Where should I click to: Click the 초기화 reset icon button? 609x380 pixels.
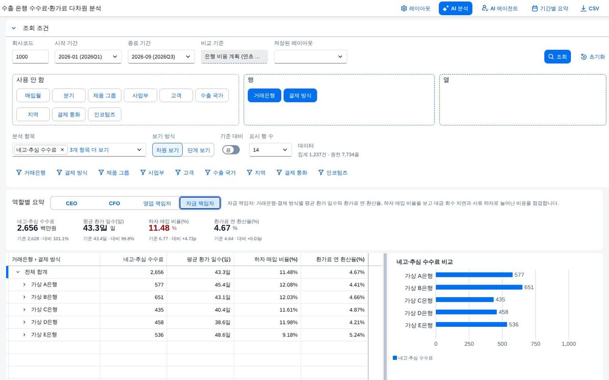593,57
